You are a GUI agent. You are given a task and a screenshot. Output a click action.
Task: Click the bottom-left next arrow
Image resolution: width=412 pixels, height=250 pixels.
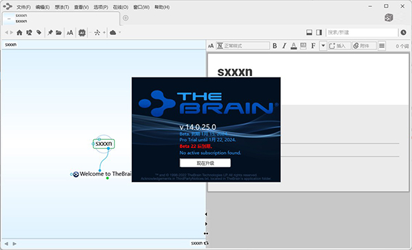[x=14, y=244]
